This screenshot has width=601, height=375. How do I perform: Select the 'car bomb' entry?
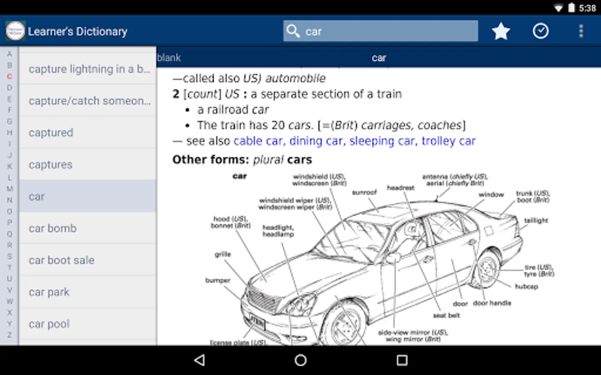[x=88, y=228]
